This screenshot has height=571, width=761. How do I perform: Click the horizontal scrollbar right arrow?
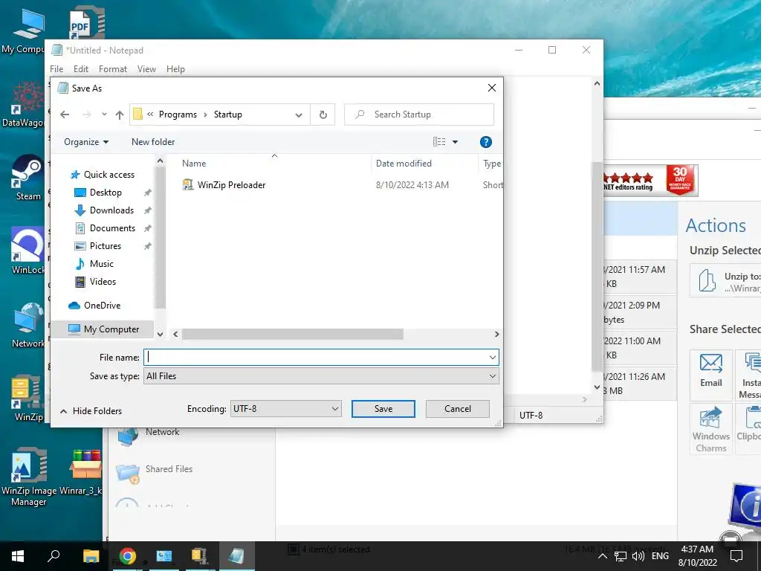tap(496, 334)
